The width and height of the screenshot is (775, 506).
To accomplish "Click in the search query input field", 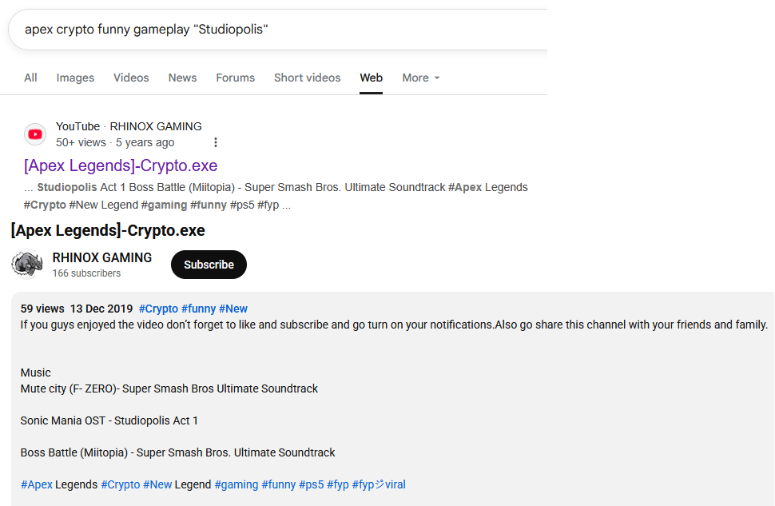I will pos(272,30).
